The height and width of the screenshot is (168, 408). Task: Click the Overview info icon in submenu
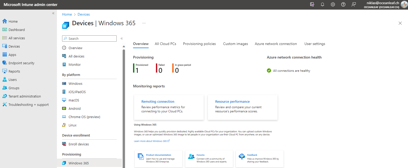tap(64, 48)
